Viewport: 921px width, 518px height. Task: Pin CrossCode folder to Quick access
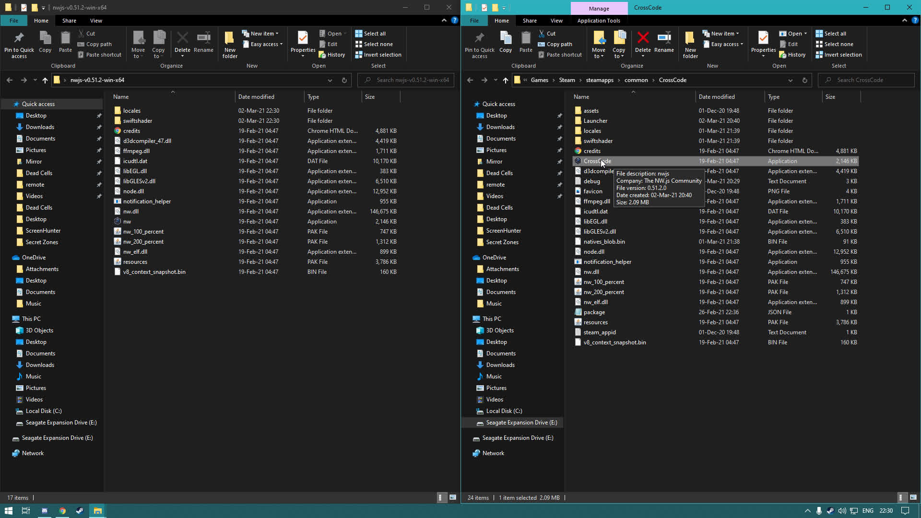[479, 44]
